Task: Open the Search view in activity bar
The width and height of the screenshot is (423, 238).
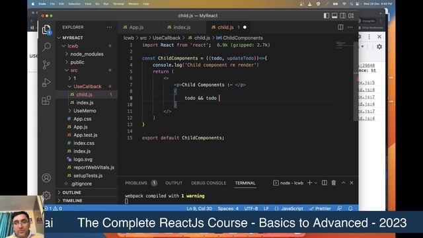Action: tap(46, 47)
